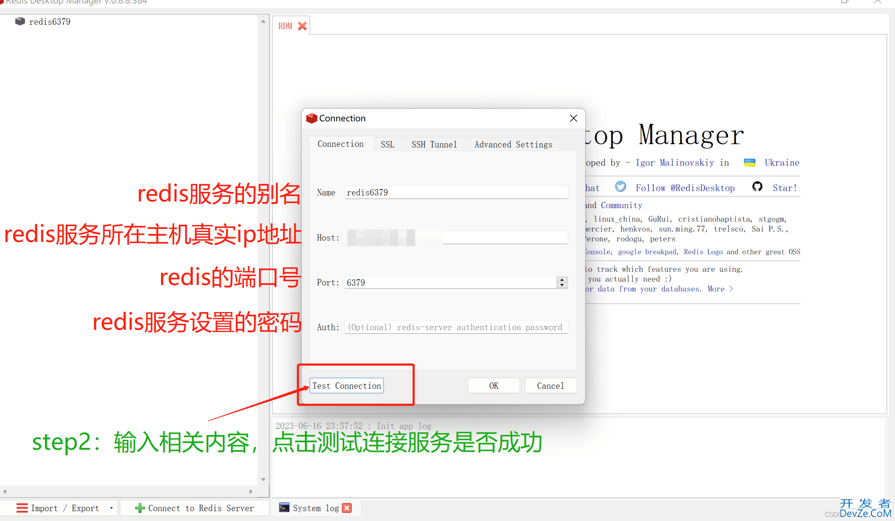Viewport: 895px width, 521px height.
Task: Open the SSH Tunnel tab
Action: pyautogui.click(x=434, y=145)
